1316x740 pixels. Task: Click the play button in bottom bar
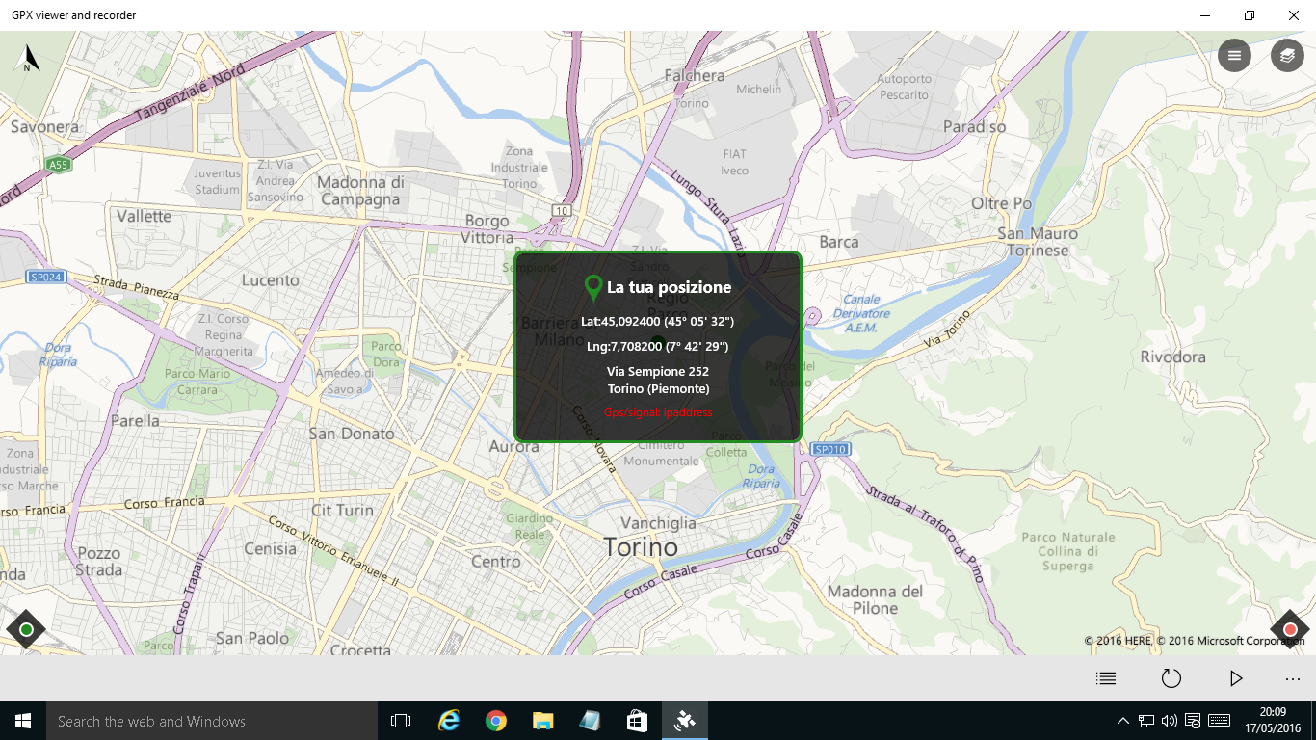pyautogui.click(x=1236, y=678)
